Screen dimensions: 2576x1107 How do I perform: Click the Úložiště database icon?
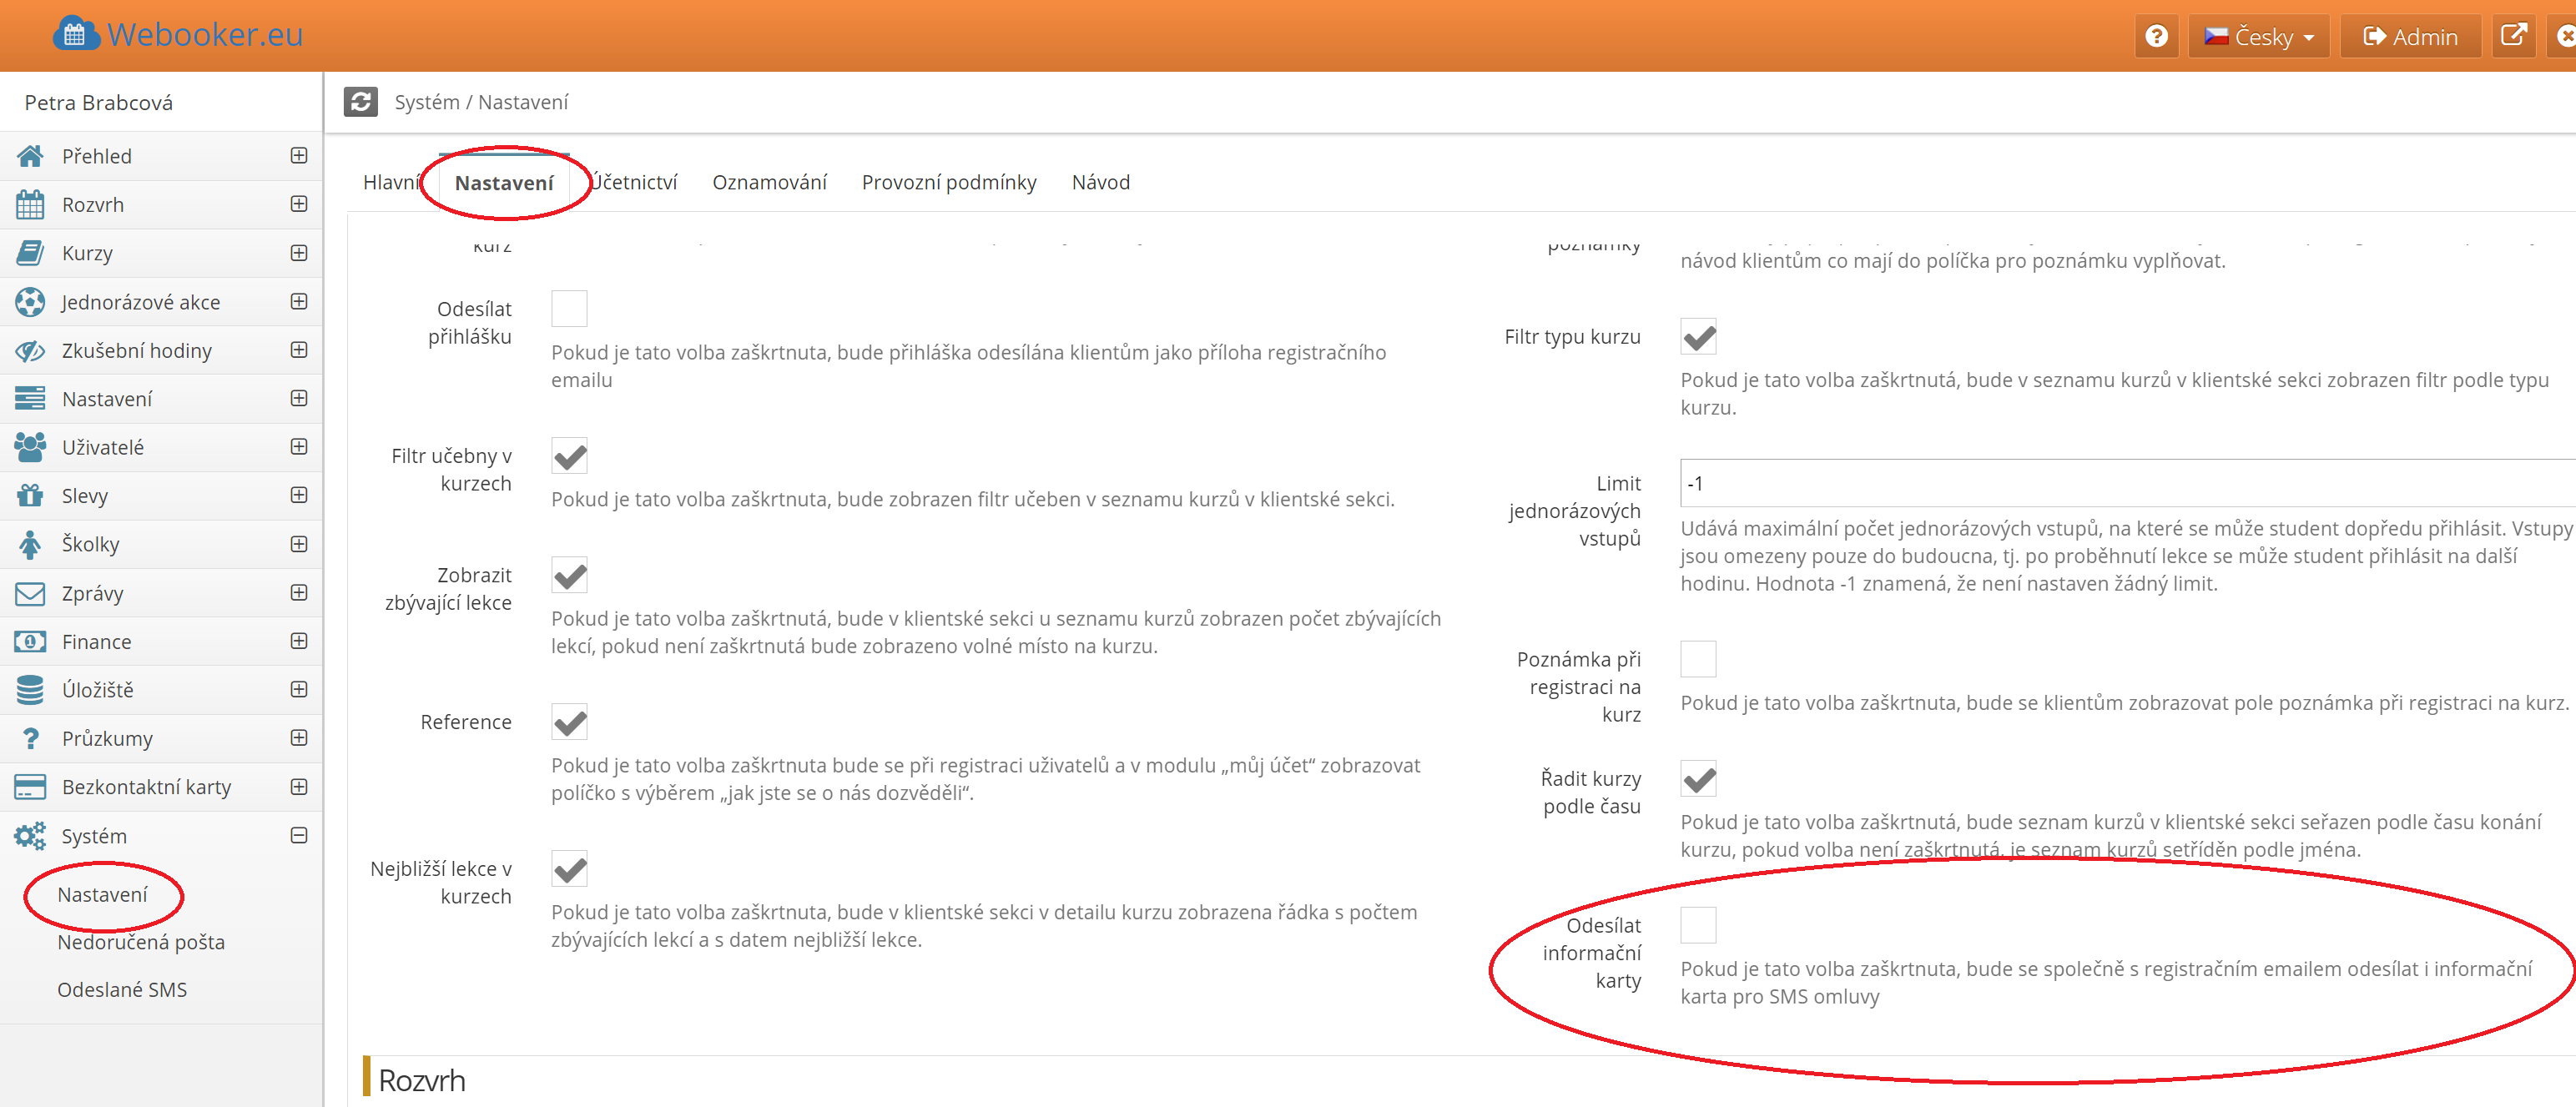coord(30,690)
